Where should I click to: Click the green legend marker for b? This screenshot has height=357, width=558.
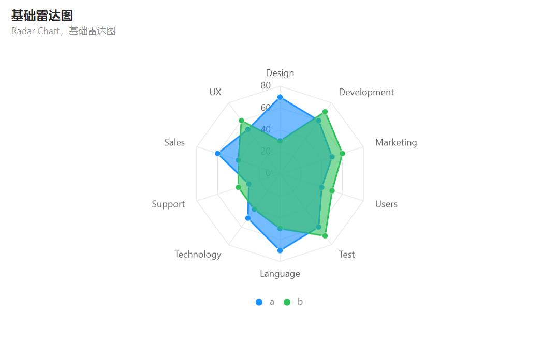[x=287, y=302]
